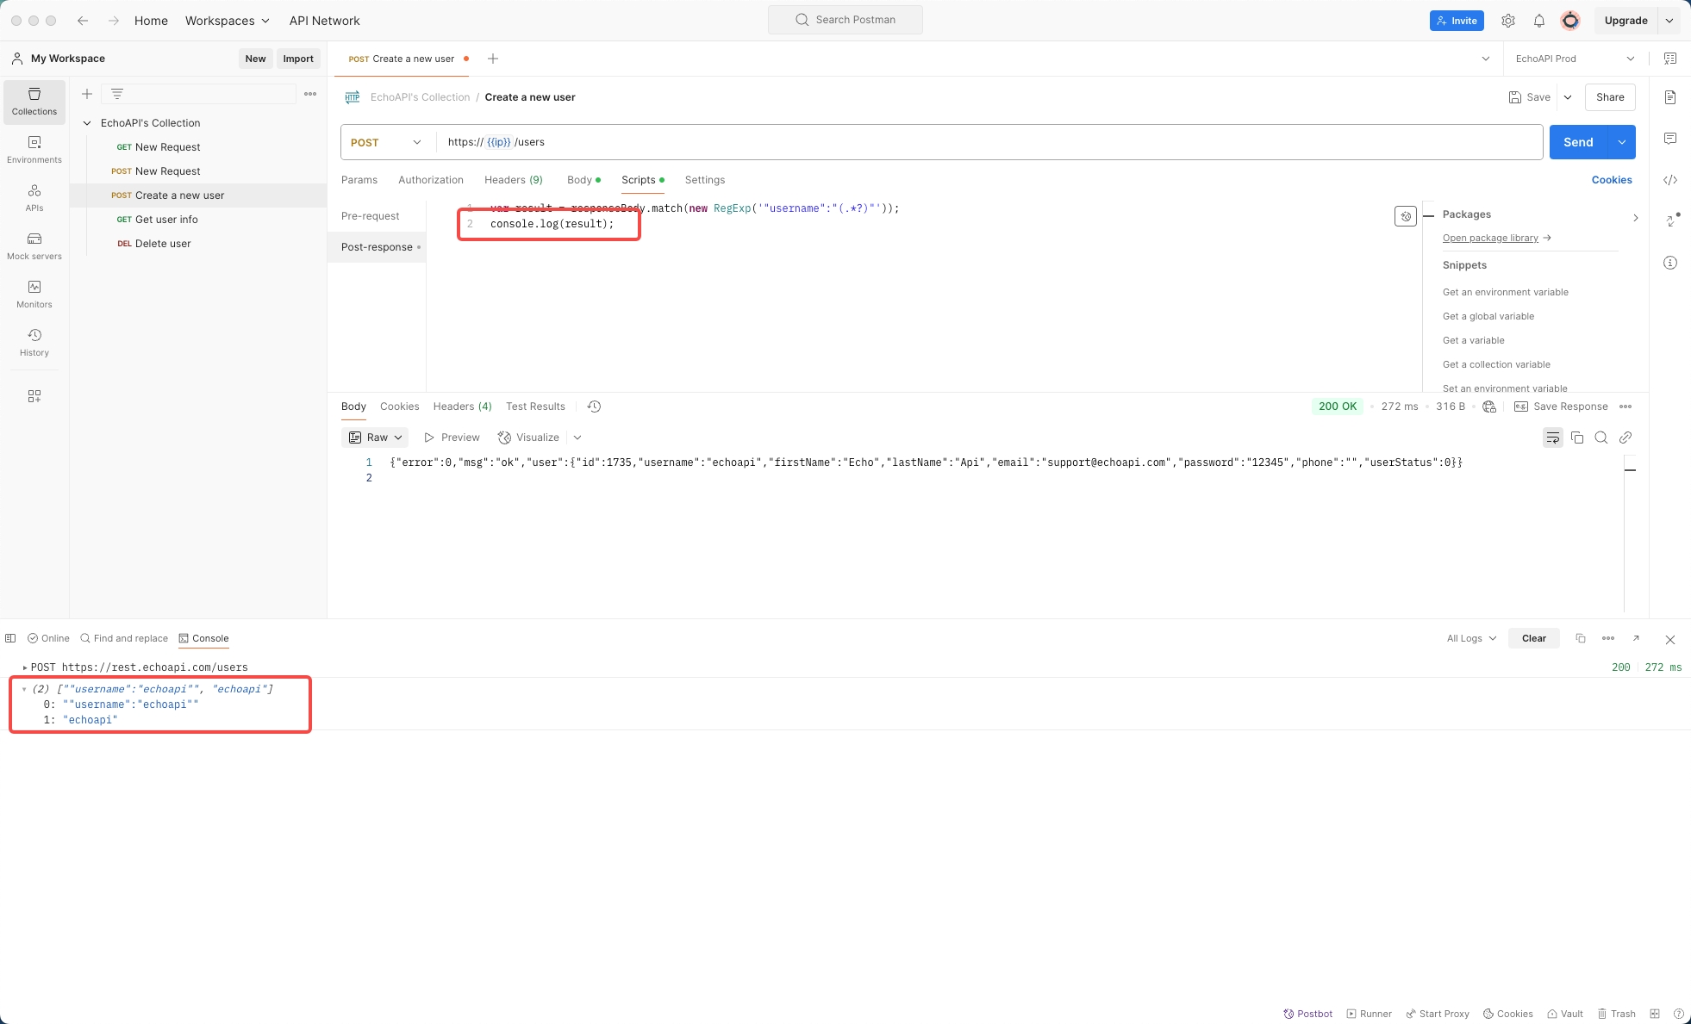Toggle the Post-response script section

pyautogui.click(x=377, y=246)
